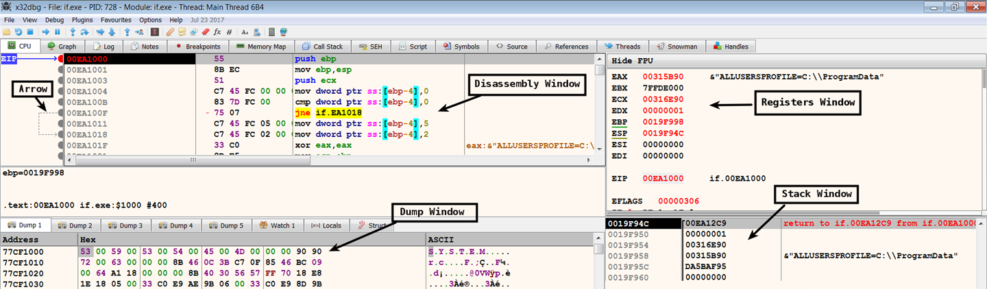The height and width of the screenshot is (289, 987).
Task: Click the fx functions toolbar icon
Action: click(x=217, y=32)
